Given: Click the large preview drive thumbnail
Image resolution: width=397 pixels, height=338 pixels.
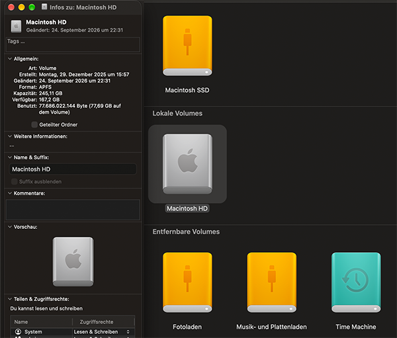Looking at the screenshot, I should click(x=73, y=261).
